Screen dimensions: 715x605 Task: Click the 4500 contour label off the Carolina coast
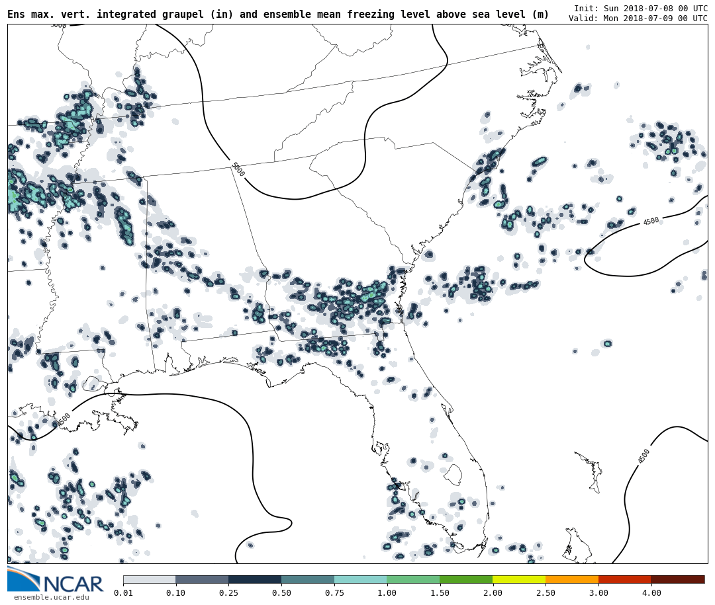(x=651, y=222)
